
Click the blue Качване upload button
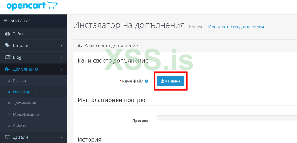(x=170, y=81)
